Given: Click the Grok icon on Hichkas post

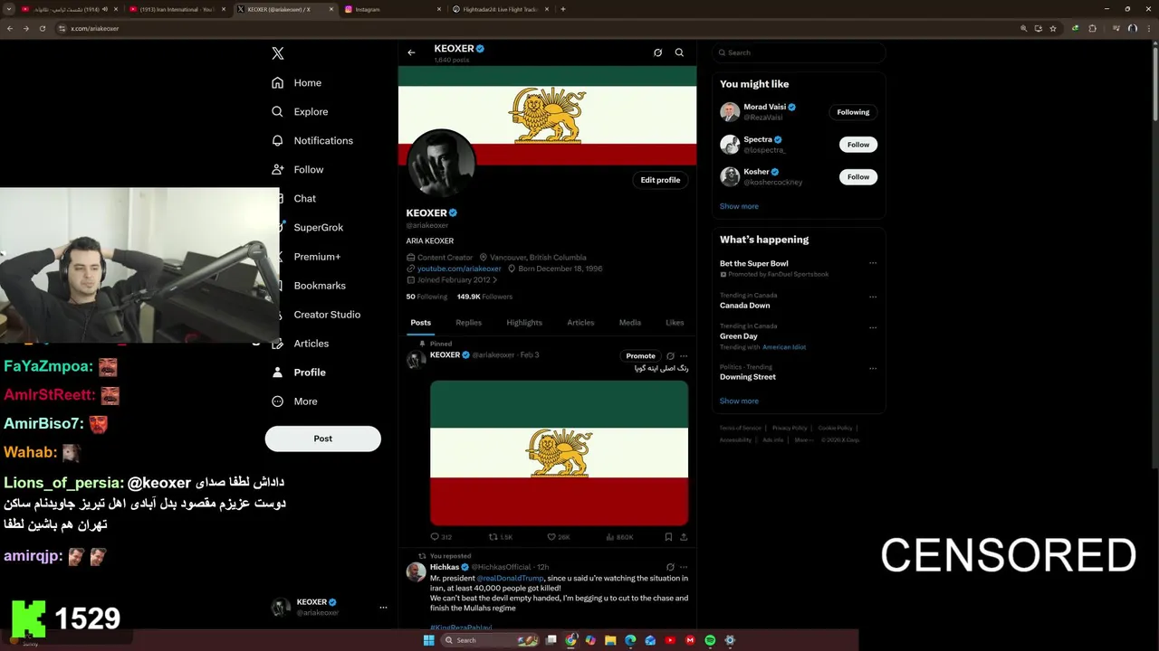Looking at the screenshot, I should point(670,567).
